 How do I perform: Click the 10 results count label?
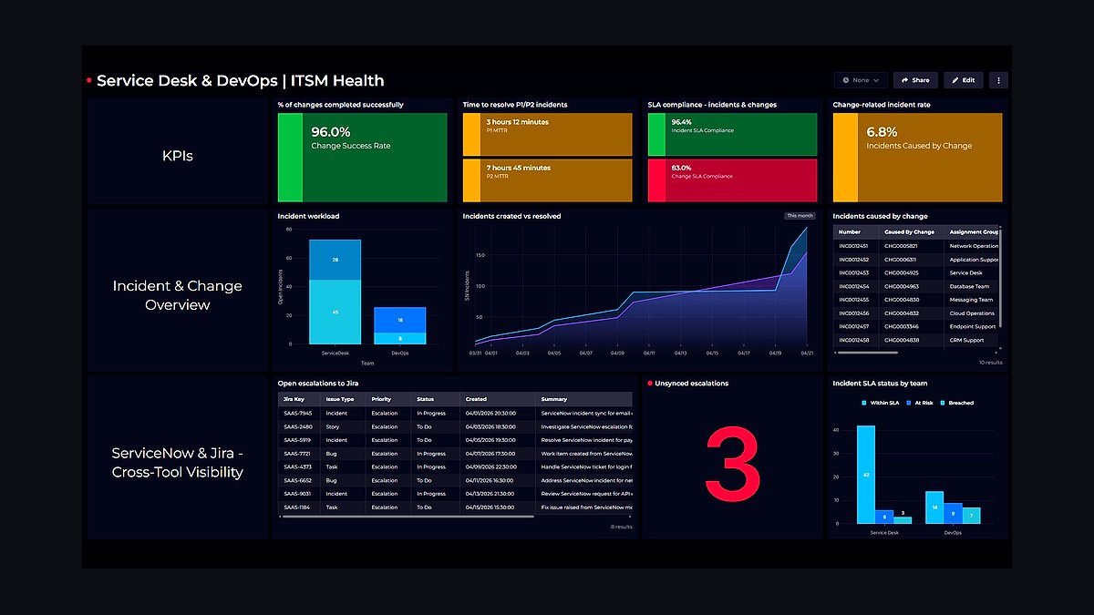coord(990,362)
